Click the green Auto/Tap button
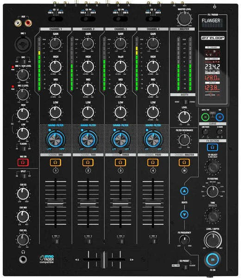Image resolution: width=241 pixels, height=278 pixels. [x=205, y=117]
